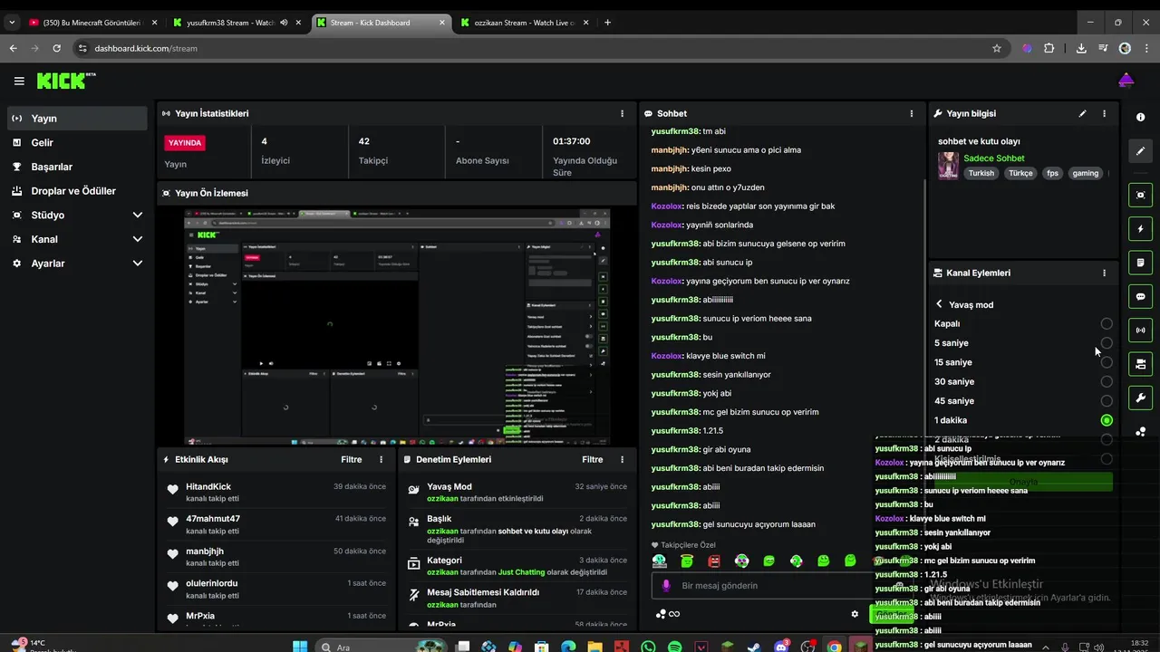Open Filtre in Etkinlik Akışı panel
1160x652 pixels.
[352, 459]
